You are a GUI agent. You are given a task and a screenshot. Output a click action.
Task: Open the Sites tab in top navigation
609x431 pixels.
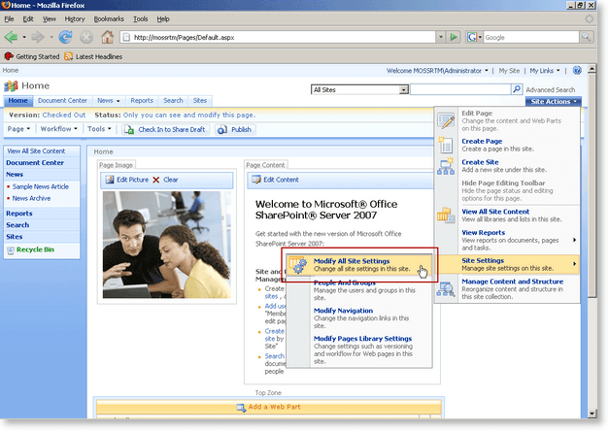point(200,101)
